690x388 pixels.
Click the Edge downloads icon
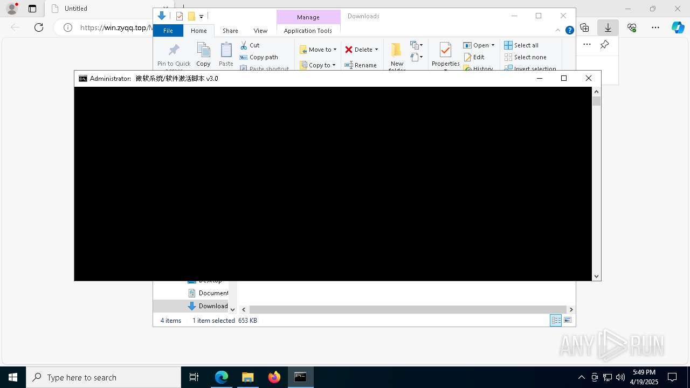tap(608, 27)
